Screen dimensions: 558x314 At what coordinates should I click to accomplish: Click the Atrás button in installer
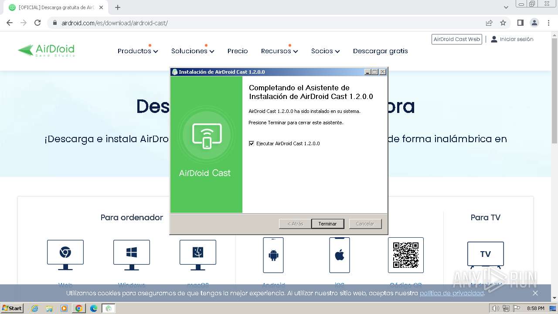[x=295, y=224]
